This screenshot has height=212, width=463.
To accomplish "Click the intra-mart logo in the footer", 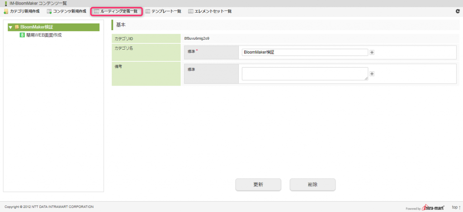I will (433, 207).
